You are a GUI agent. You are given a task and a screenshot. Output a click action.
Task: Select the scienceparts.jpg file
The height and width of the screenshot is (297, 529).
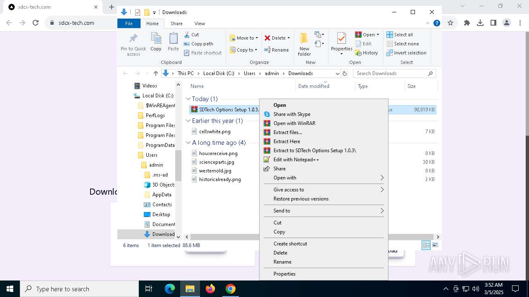click(x=217, y=162)
